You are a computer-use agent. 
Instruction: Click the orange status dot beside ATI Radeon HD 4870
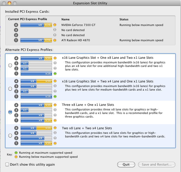[55, 40]
